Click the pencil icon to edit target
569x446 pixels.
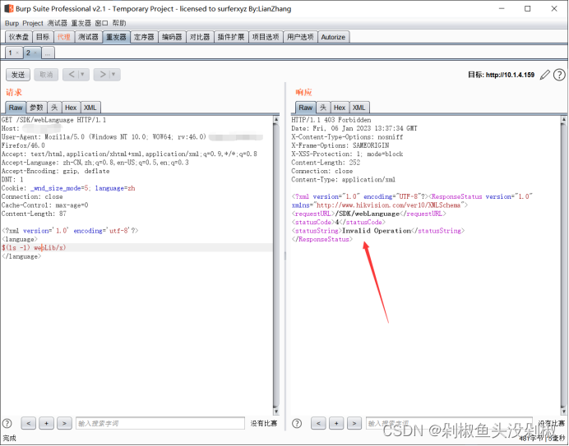[544, 75]
